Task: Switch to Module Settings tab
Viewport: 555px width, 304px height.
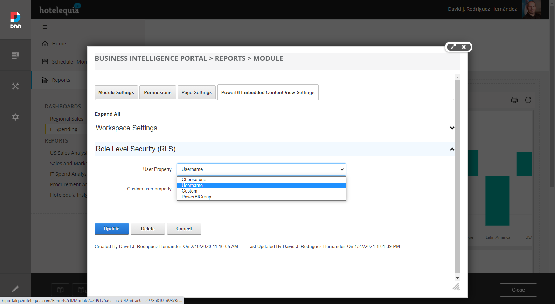Action: coord(116,92)
